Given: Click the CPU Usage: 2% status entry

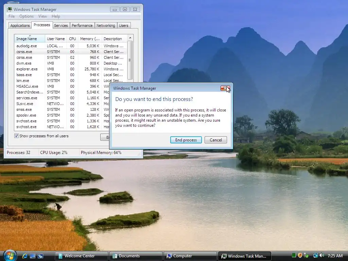Looking at the screenshot, I should tap(54, 153).
